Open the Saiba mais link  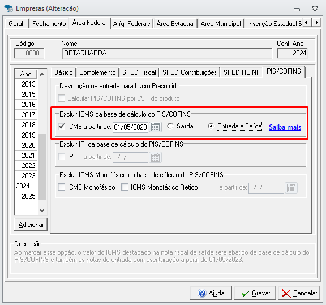click(x=285, y=127)
